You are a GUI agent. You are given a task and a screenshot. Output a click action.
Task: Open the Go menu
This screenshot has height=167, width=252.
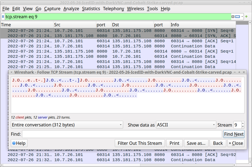point(38,9)
